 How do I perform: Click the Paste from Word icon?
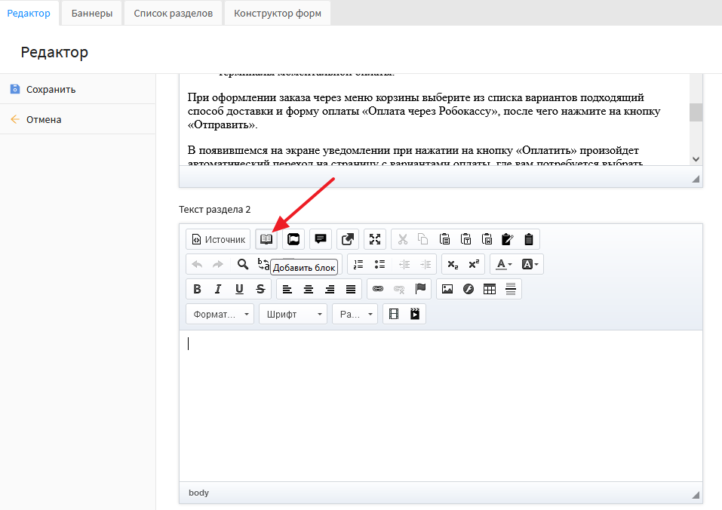[x=487, y=239]
